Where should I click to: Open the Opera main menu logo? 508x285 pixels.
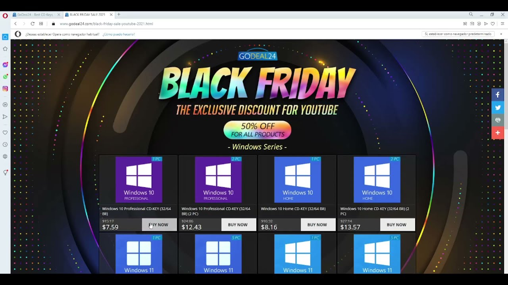pos(5,16)
